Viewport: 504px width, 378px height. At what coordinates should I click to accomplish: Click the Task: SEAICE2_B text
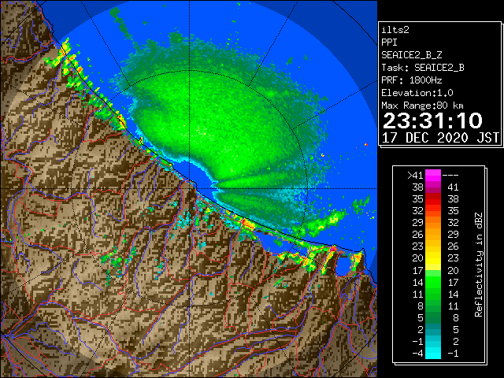(x=423, y=68)
